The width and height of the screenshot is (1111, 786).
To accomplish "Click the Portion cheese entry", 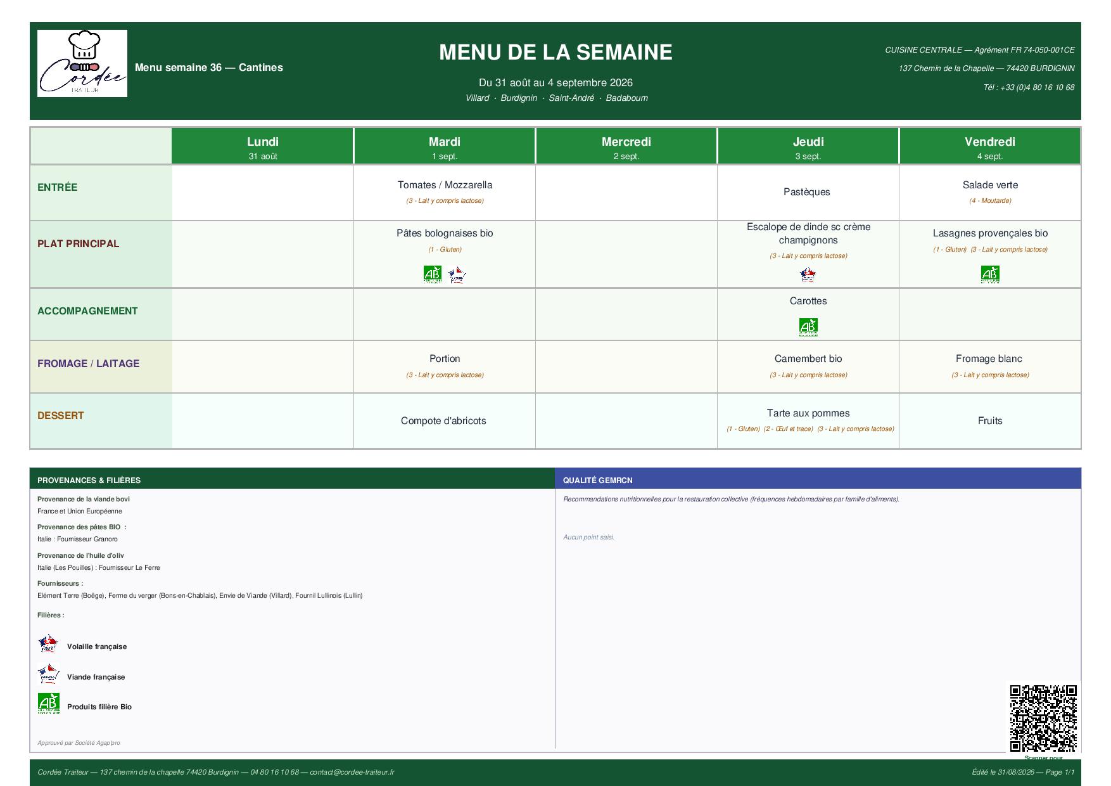I will [x=445, y=359].
